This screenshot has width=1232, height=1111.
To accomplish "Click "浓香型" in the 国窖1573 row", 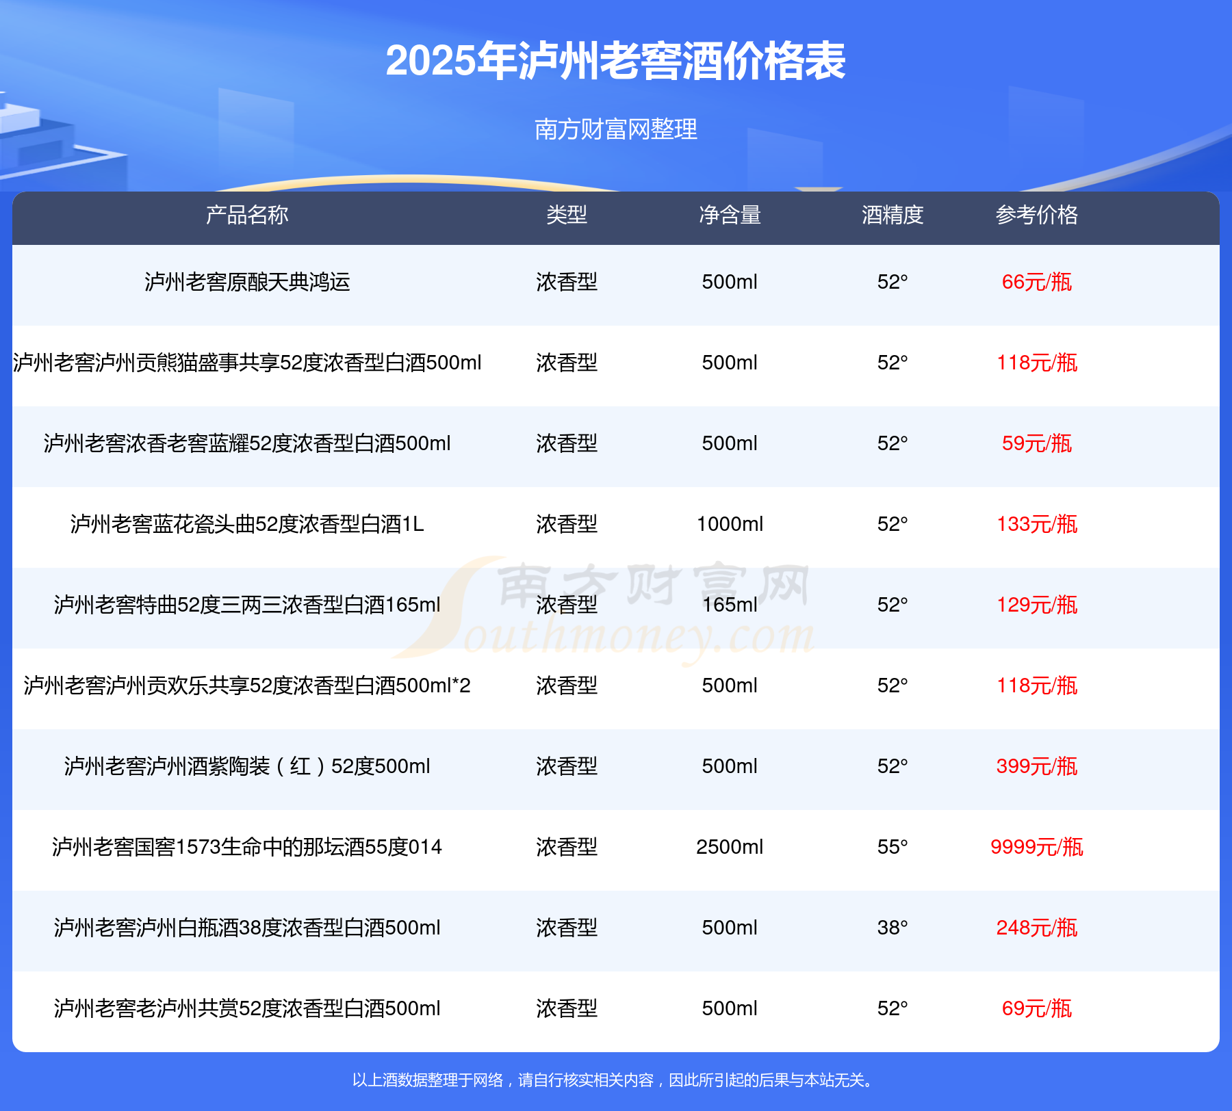I will [567, 847].
